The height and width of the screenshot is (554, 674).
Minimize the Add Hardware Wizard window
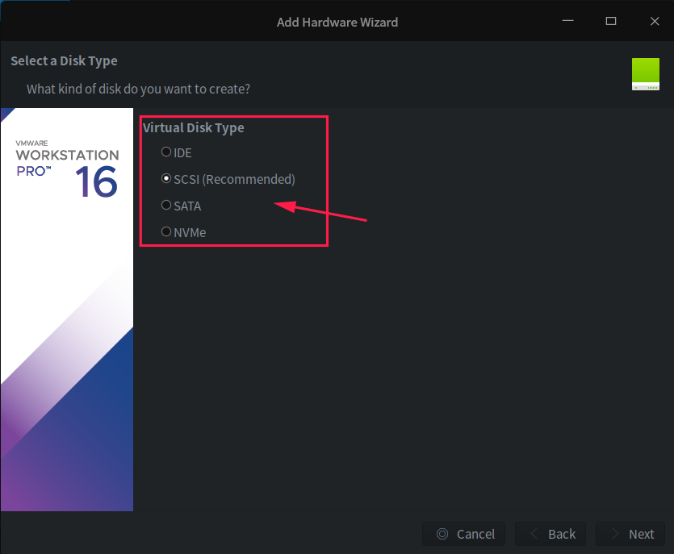tap(567, 21)
